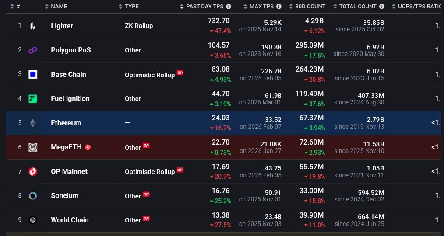Click the OP badge on OP Mainnet row
The width and height of the screenshot is (444, 236).
(x=180, y=170)
